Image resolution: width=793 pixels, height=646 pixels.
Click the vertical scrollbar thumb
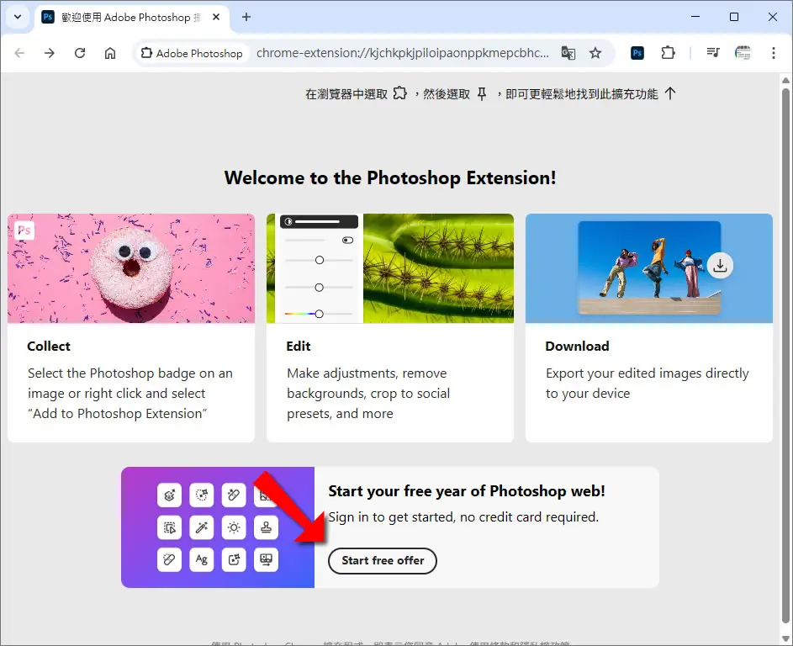(x=785, y=356)
